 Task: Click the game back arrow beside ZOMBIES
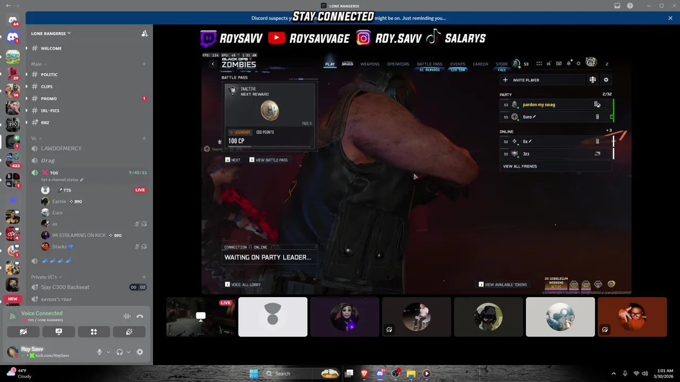coord(213,64)
